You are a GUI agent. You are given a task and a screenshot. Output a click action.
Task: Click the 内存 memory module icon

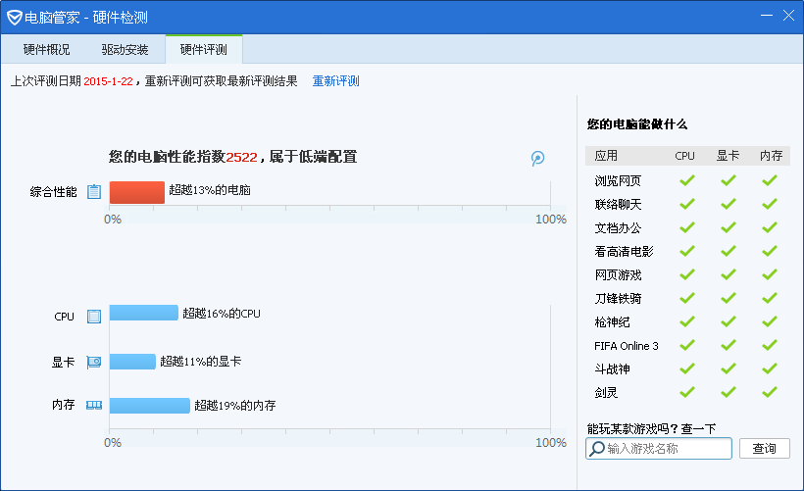pos(94,406)
